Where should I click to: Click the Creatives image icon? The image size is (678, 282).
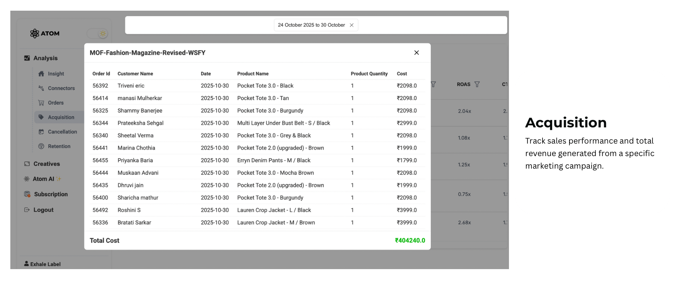(27, 164)
